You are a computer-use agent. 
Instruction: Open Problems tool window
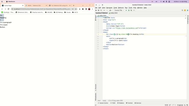[x=120, y=103]
